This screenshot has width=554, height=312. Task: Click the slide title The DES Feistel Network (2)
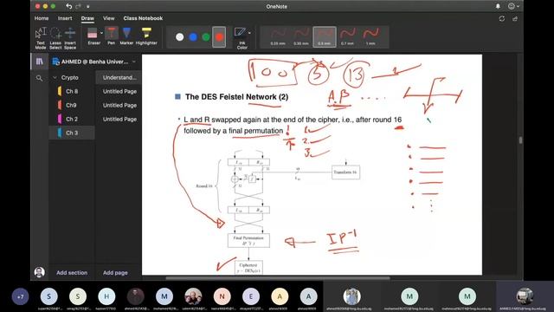(x=236, y=96)
